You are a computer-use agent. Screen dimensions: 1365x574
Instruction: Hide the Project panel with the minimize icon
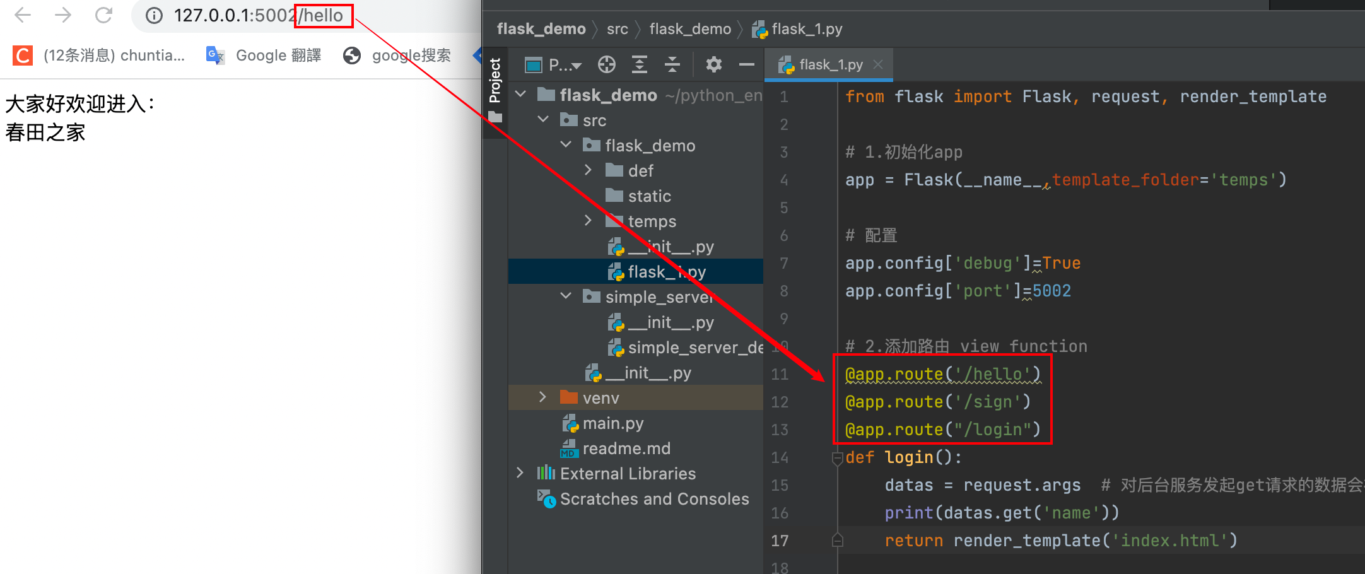746,64
